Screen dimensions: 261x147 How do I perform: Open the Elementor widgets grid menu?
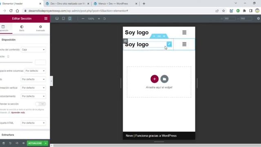click(46, 18)
